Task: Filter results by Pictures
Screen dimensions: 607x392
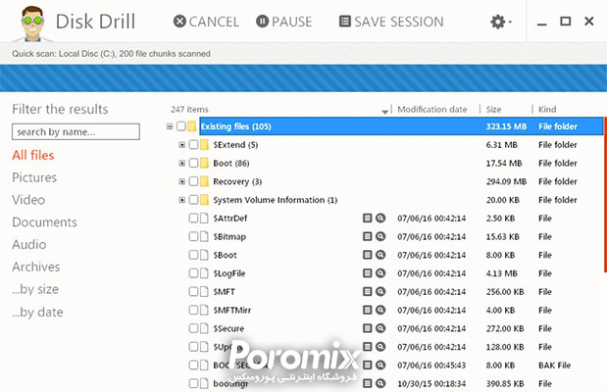Action: (34, 177)
